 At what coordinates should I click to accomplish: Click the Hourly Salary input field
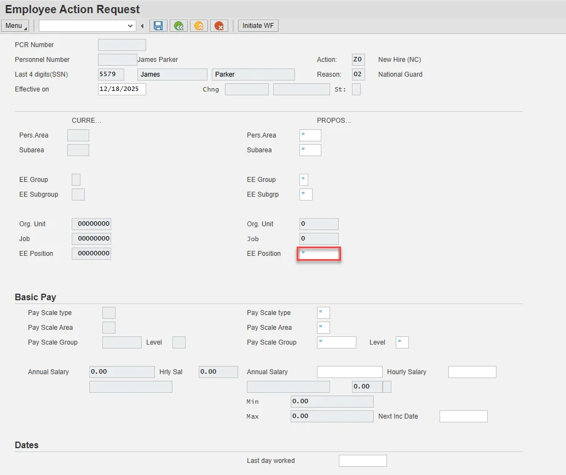472,372
